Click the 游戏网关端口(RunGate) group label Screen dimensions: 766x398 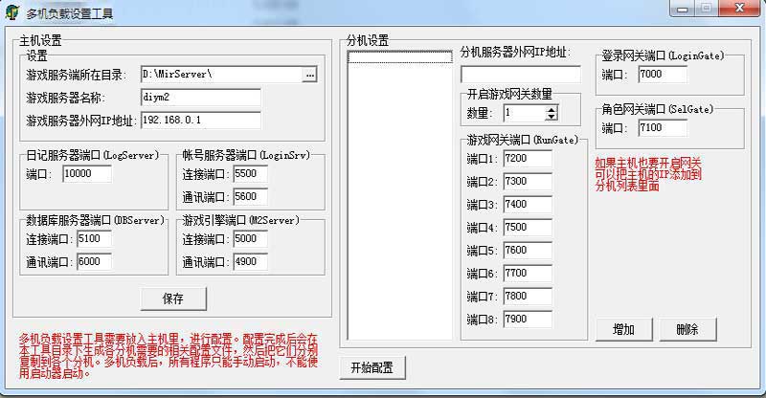pyautogui.click(x=522, y=140)
